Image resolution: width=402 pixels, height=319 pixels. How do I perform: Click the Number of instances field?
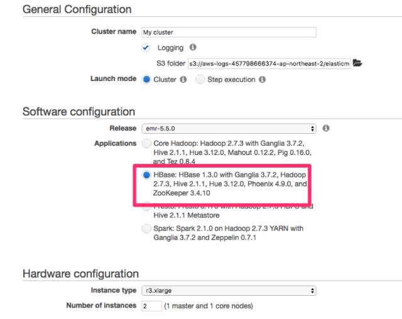(151, 306)
